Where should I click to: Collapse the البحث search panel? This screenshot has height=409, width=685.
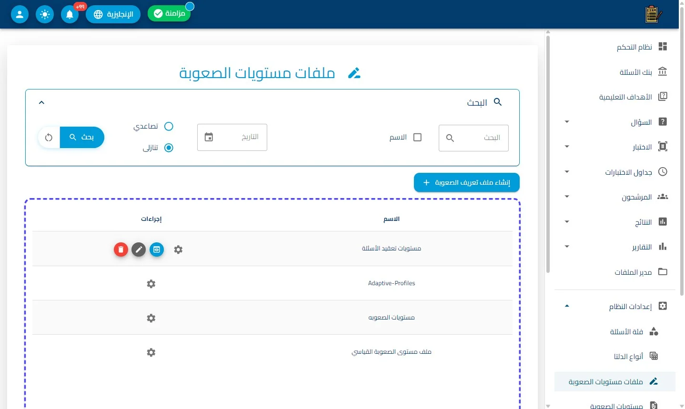click(41, 102)
